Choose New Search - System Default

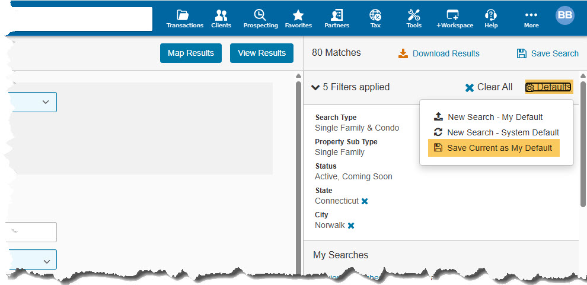click(x=496, y=132)
